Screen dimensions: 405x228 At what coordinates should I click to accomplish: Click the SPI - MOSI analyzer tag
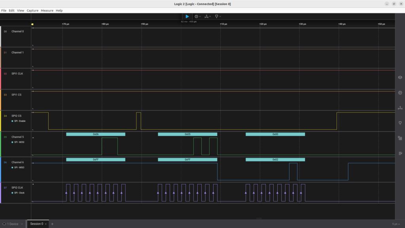point(18,142)
